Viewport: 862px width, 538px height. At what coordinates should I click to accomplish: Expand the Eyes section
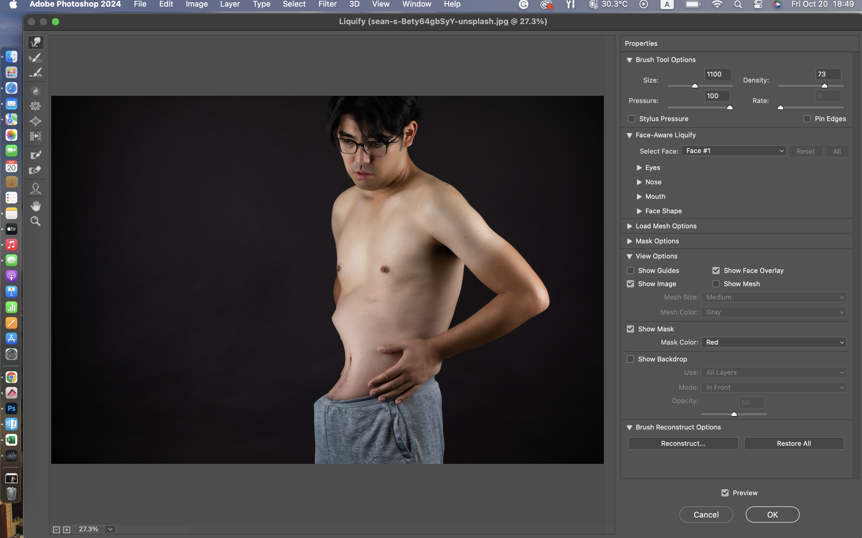639,167
